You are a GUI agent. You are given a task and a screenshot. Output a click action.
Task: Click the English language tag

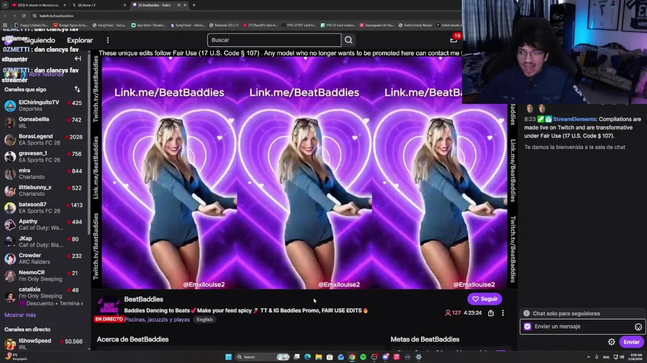205,319
